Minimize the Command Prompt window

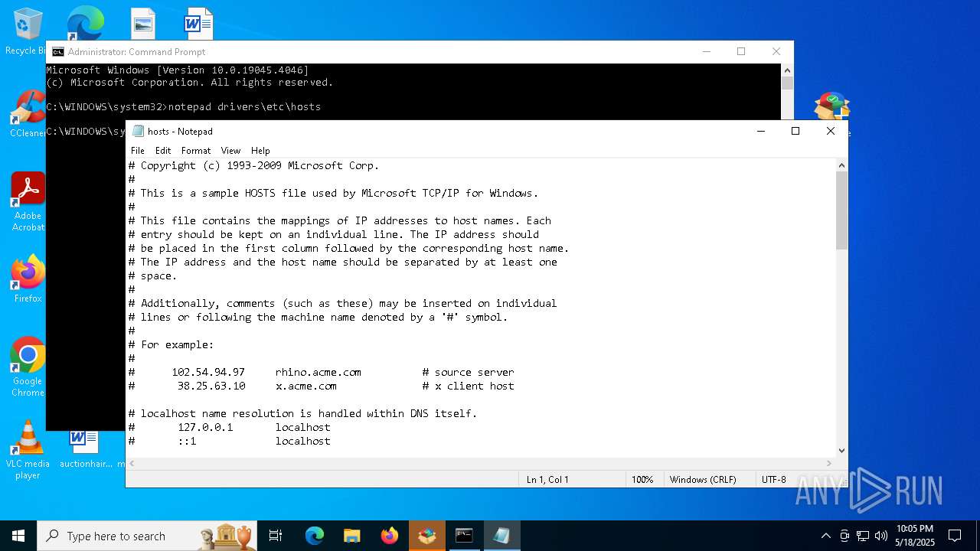coord(707,51)
